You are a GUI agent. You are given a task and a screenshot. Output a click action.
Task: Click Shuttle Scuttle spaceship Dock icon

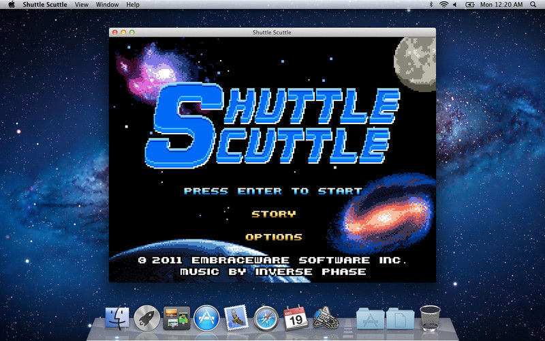(326, 317)
